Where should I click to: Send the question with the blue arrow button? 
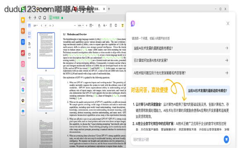(227, 139)
